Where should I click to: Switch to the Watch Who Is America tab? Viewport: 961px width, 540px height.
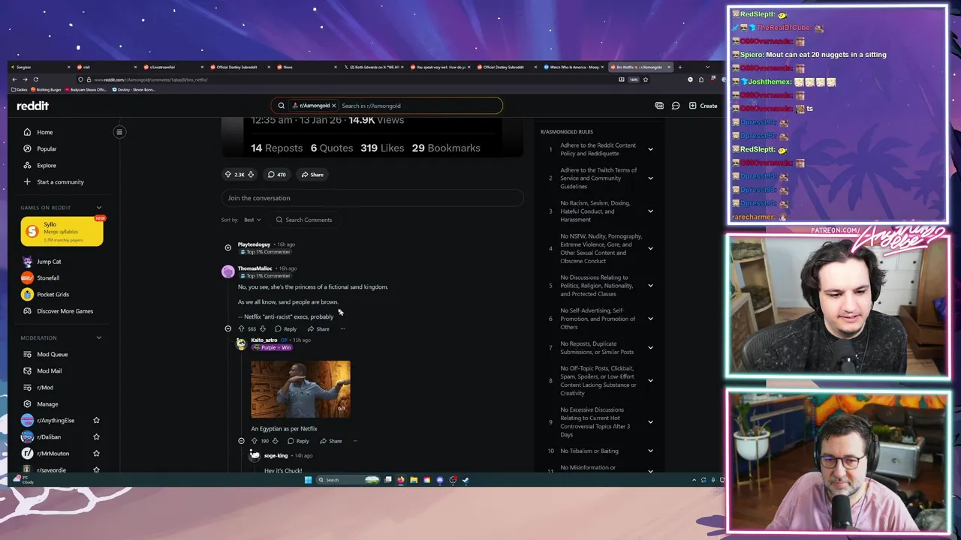[x=574, y=67]
